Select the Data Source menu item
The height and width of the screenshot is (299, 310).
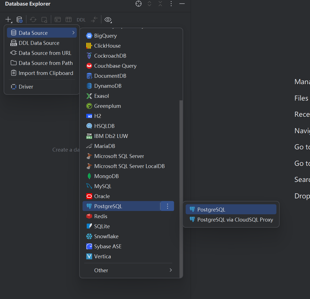42,33
